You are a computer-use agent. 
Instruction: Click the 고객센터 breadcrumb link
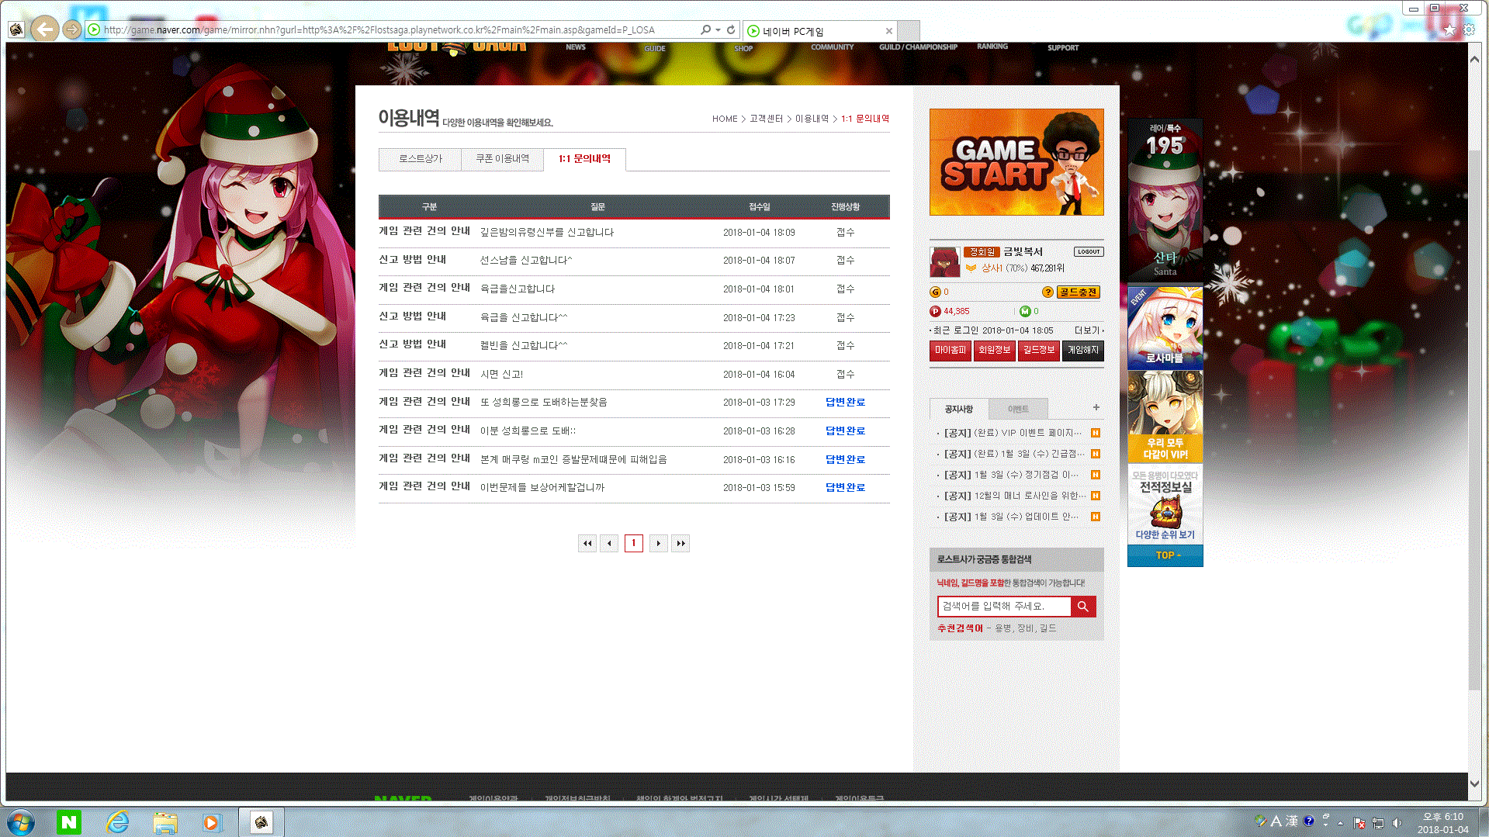click(766, 119)
